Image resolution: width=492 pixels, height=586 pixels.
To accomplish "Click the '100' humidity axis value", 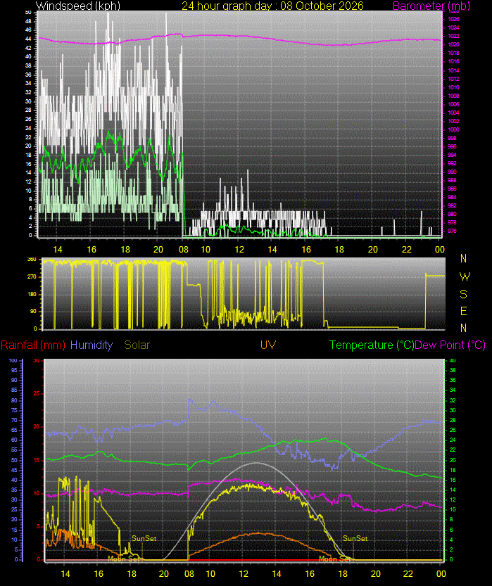I will [13, 361].
